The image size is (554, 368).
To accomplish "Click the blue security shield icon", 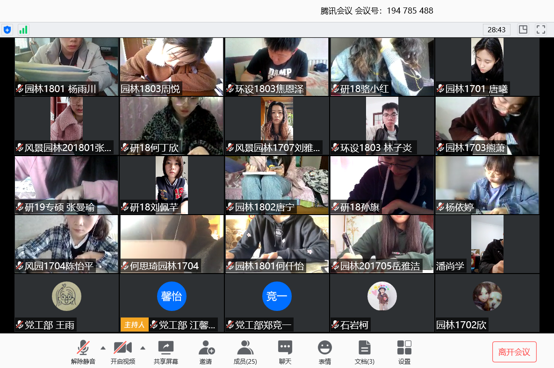I will (x=7, y=30).
